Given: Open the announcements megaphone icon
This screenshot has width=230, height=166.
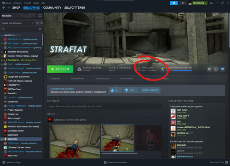Looking at the screenshot, I should 174,3.
